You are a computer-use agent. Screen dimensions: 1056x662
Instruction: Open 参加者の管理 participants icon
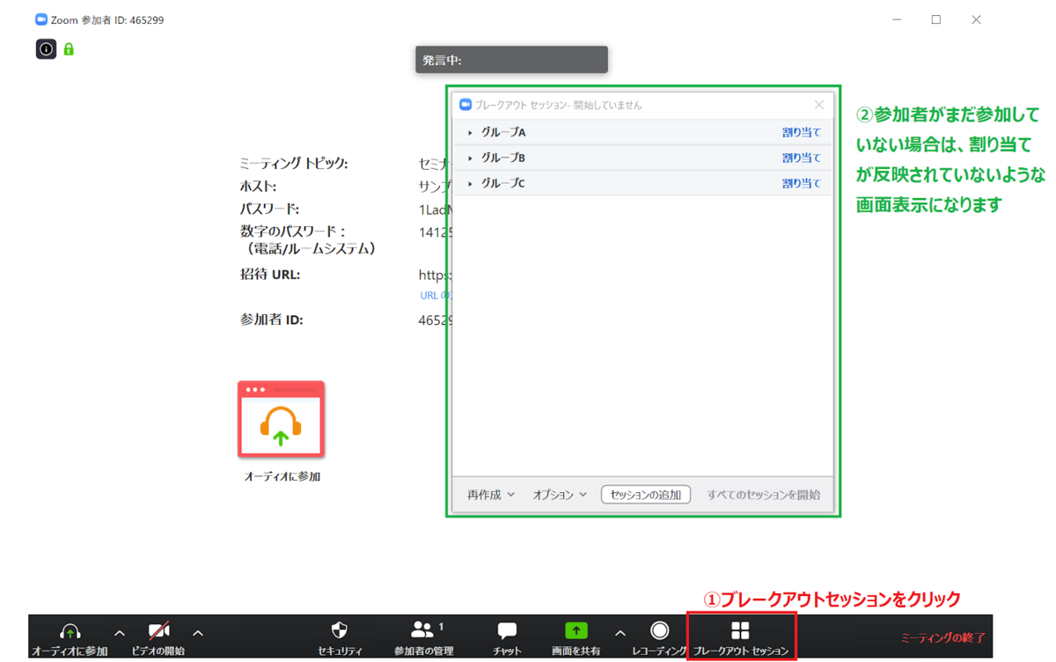tap(422, 630)
